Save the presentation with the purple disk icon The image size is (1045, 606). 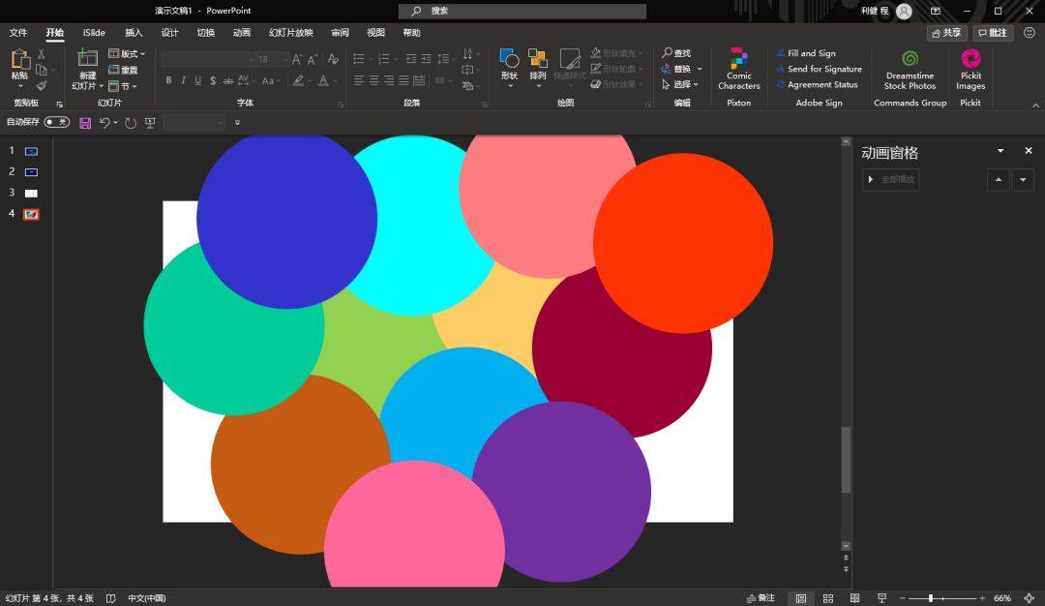coord(85,123)
